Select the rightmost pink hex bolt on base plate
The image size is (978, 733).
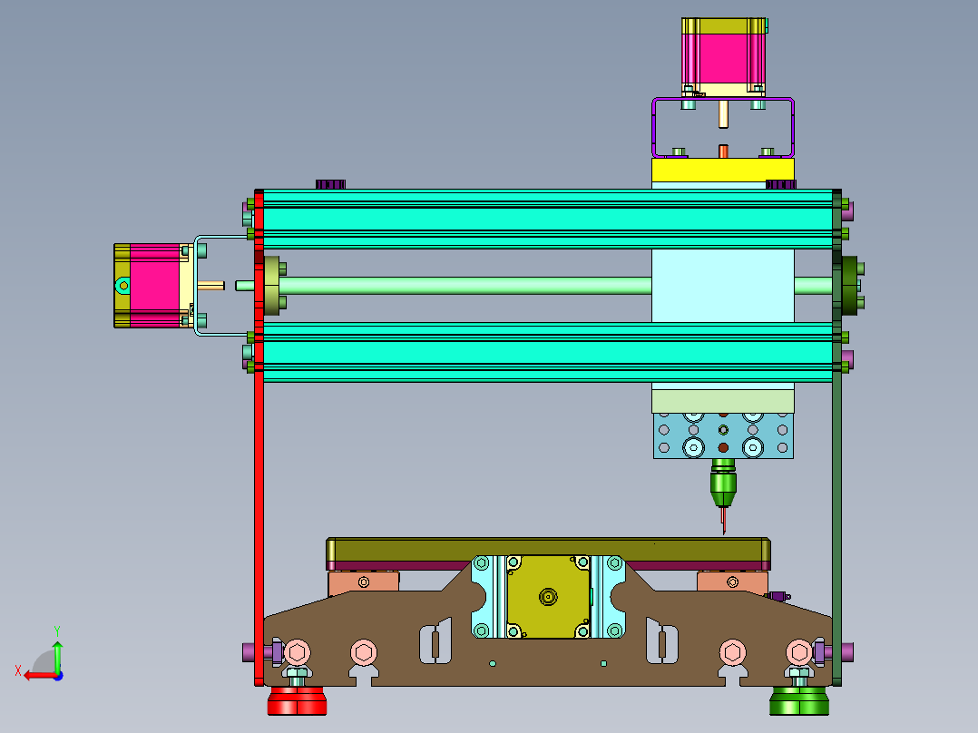click(799, 653)
